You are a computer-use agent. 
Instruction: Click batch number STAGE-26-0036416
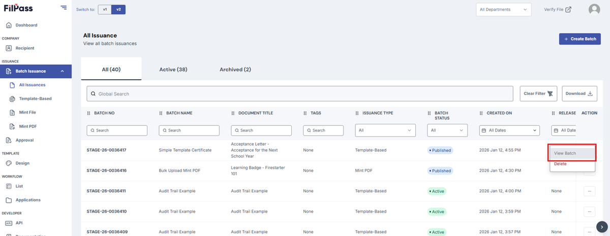click(107, 171)
